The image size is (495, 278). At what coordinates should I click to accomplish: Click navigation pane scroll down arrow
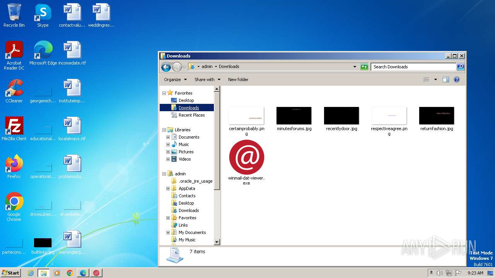(217, 242)
